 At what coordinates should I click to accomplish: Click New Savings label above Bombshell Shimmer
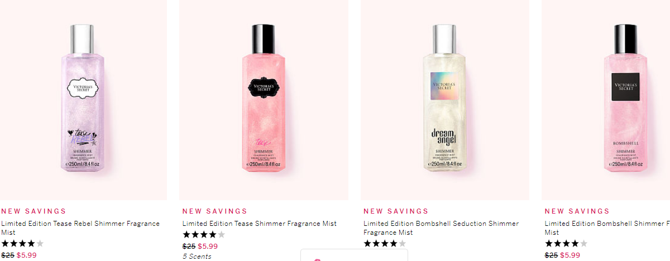577,211
